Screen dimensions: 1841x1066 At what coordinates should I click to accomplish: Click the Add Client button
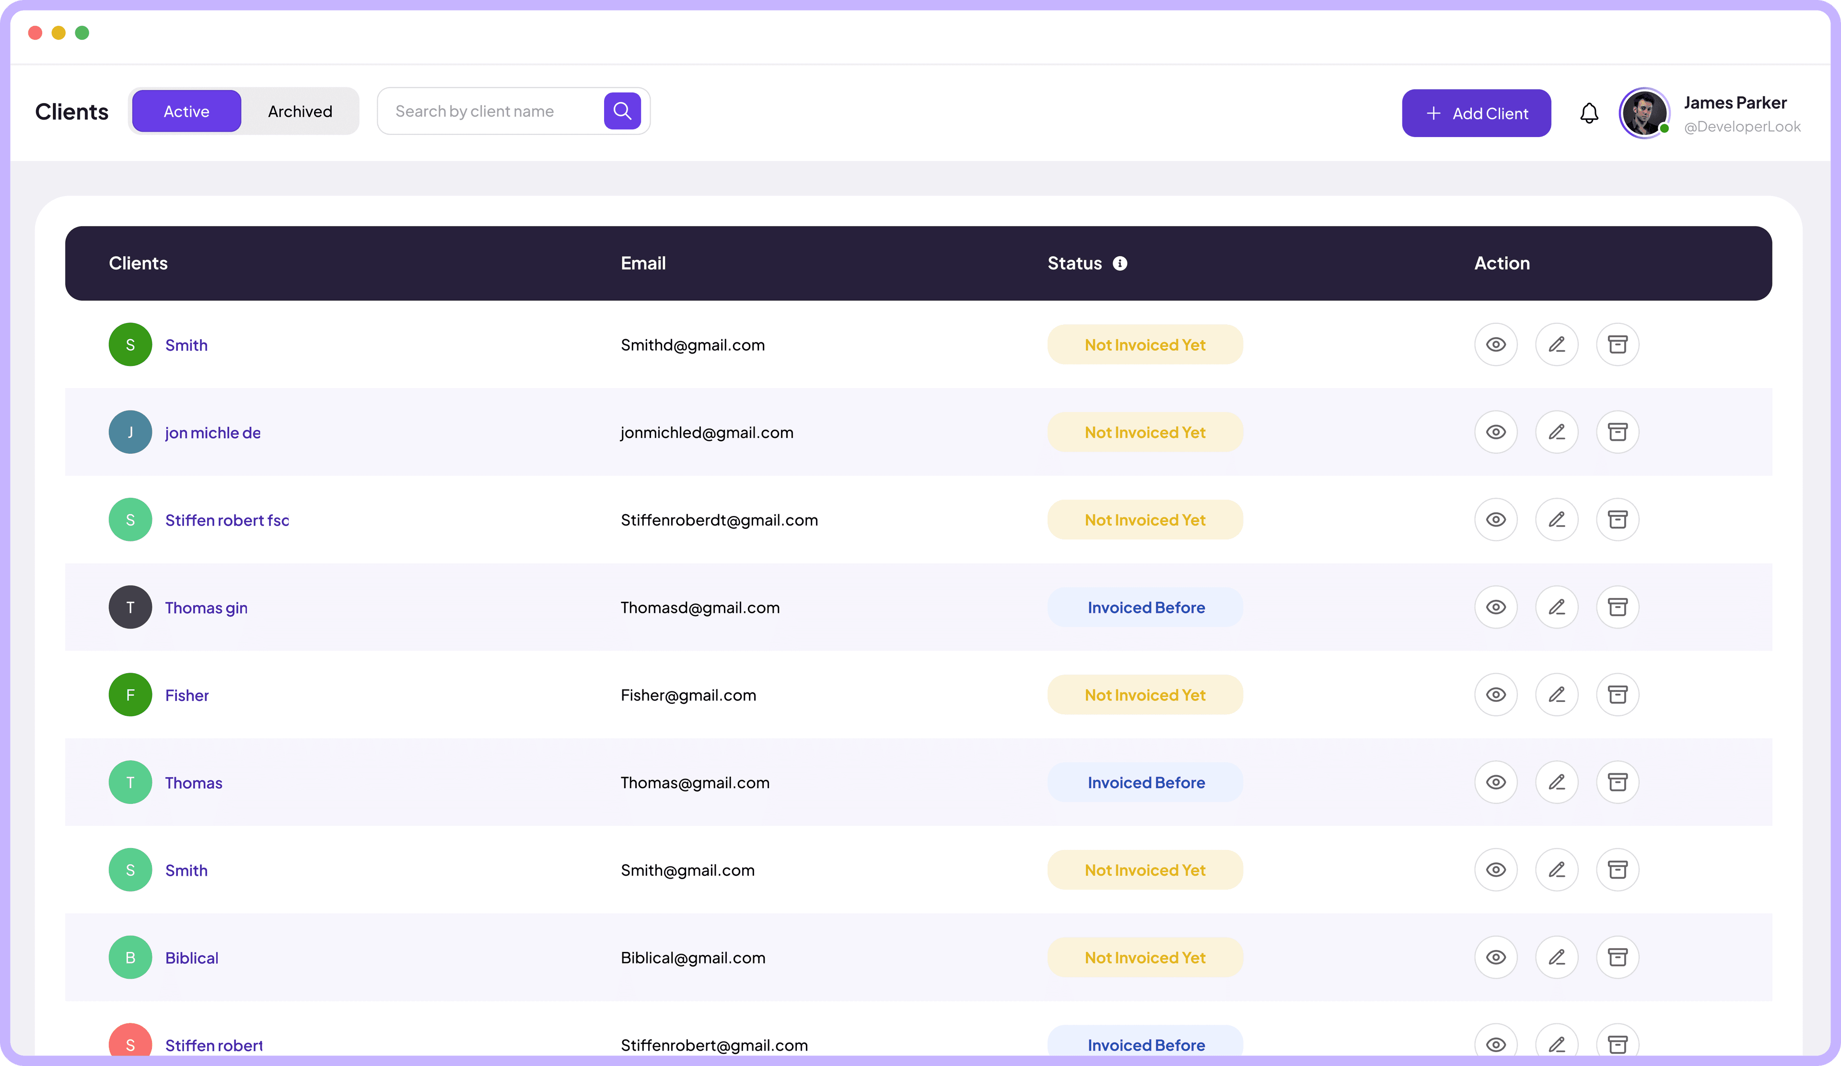(x=1477, y=113)
